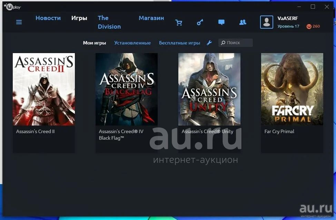Click the key activation icon
336x220 pixels.
(x=200, y=22)
